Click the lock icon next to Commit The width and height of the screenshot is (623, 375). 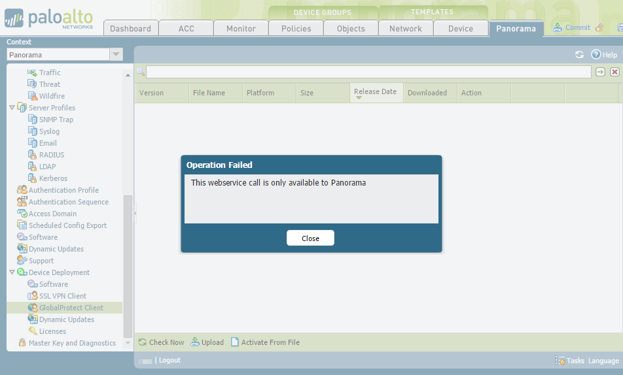[599, 27]
